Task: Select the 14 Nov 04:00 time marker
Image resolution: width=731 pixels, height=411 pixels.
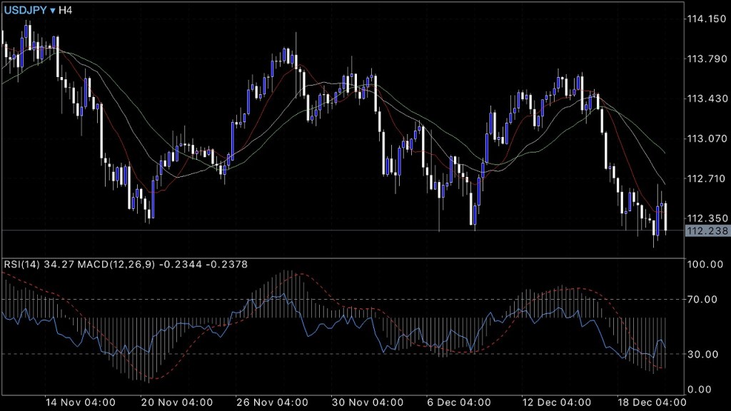Action: [80, 402]
